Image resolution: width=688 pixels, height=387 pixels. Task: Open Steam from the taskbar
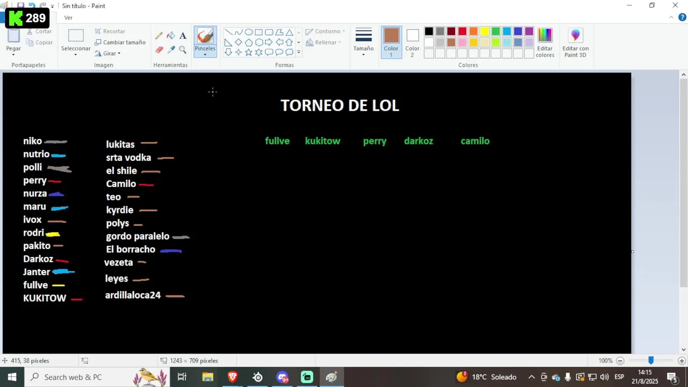(x=257, y=377)
